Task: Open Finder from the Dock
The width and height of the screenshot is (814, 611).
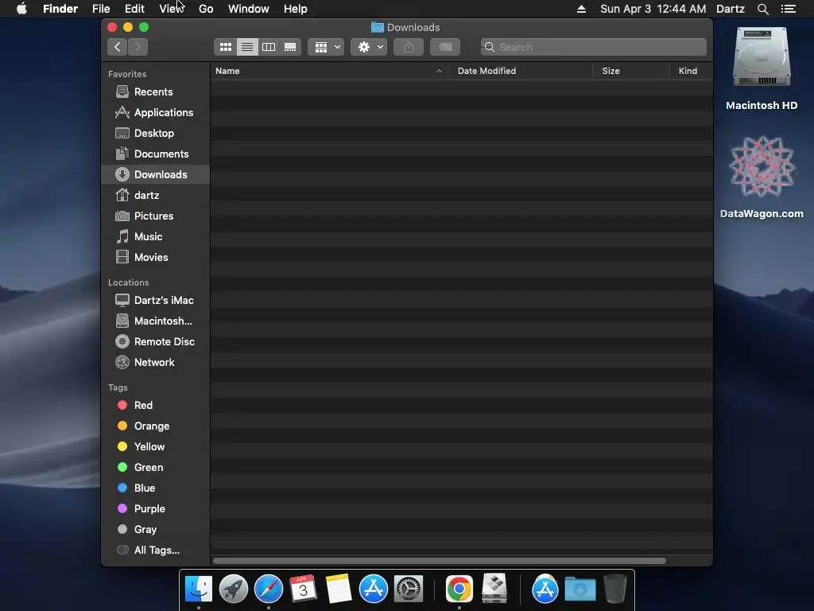Action: pos(198,589)
